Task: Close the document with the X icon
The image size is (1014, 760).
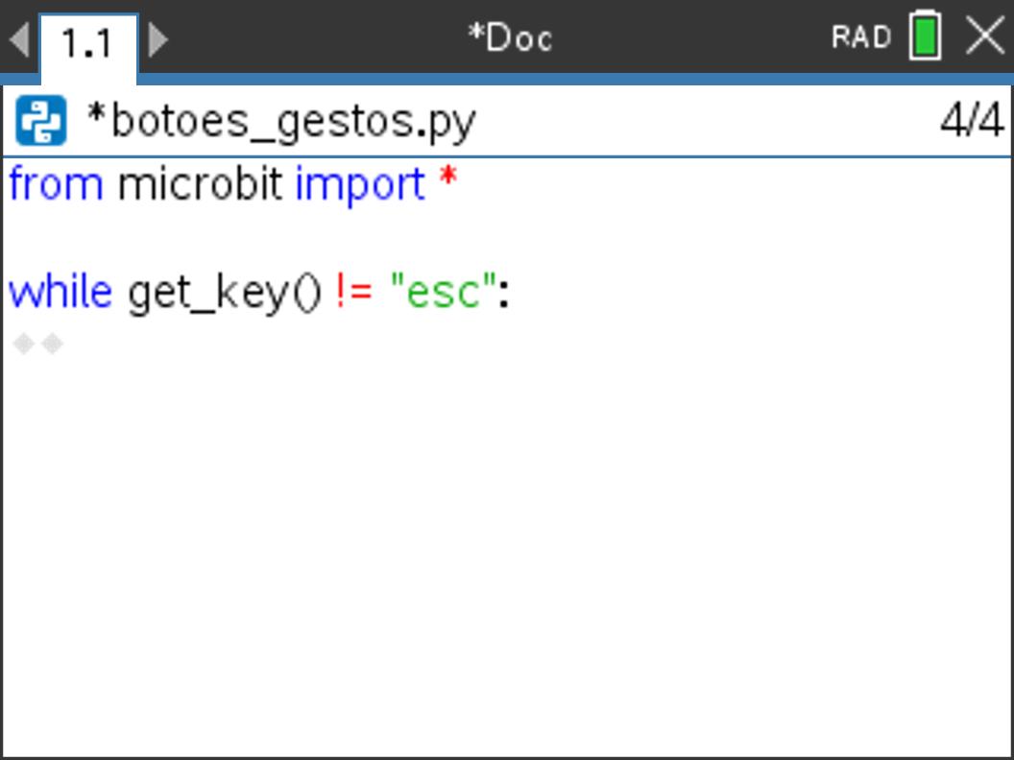Action: (984, 37)
